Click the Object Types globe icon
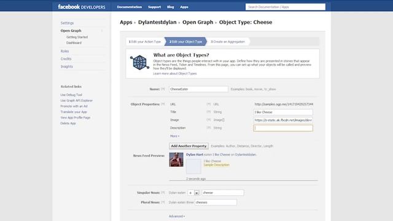Image resolution: width=393 pixels, height=221 pixels. point(139,63)
